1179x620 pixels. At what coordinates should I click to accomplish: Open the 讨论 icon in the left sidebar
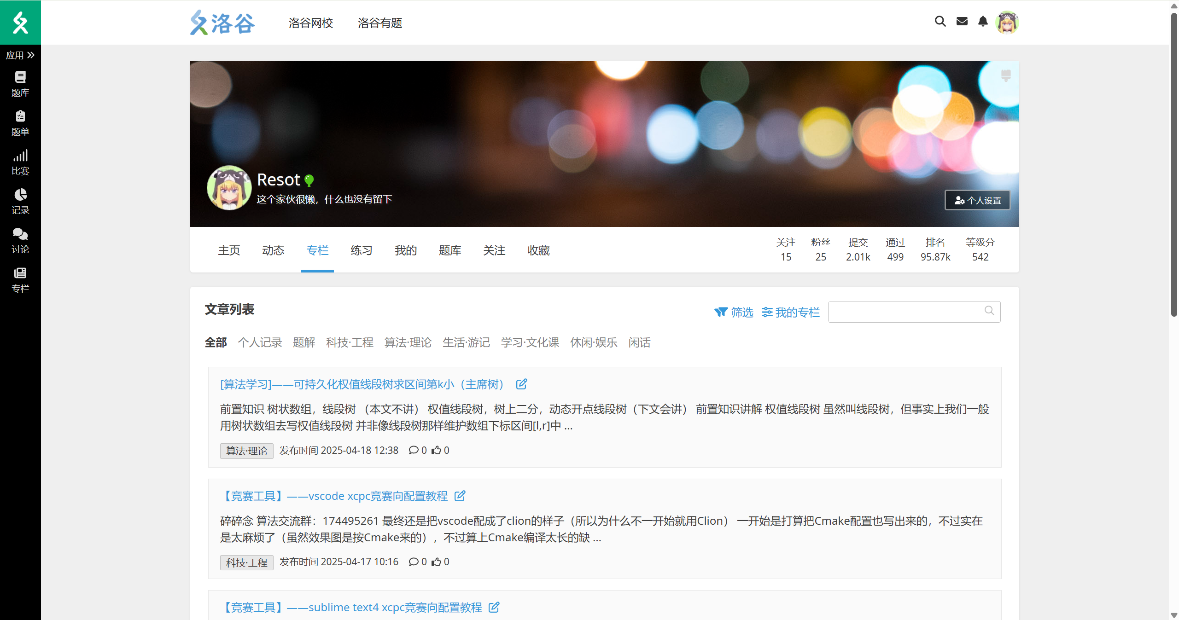20,241
